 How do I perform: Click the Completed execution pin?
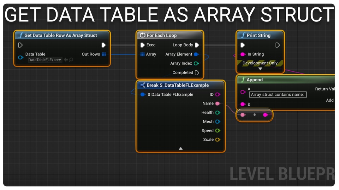197,73
